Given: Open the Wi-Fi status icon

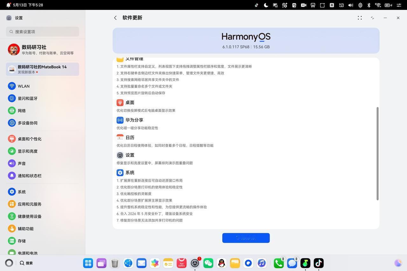Looking at the screenshot, I should pos(378,5).
